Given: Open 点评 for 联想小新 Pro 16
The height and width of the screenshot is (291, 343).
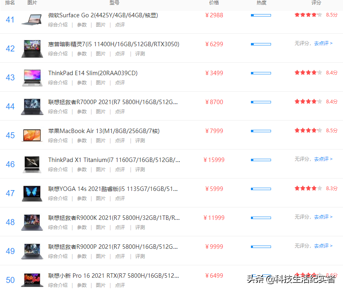Looking at the screenshot, I should [120, 285].
